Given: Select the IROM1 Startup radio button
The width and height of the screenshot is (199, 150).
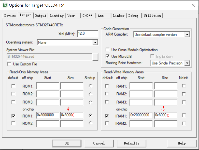Looking at the screenshot, I should point(90,115).
